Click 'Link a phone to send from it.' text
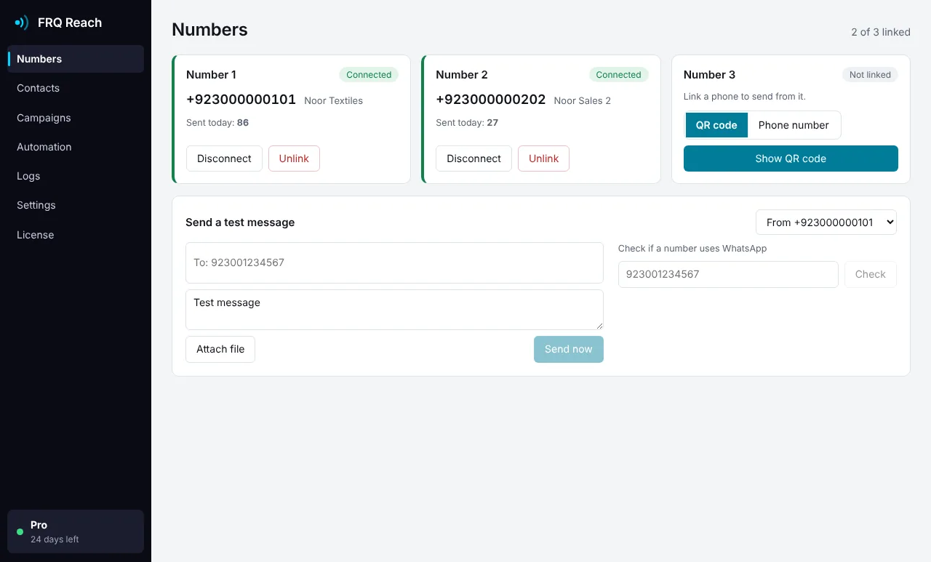Image resolution: width=931 pixels, height=562 pixels. click(745, 97)
